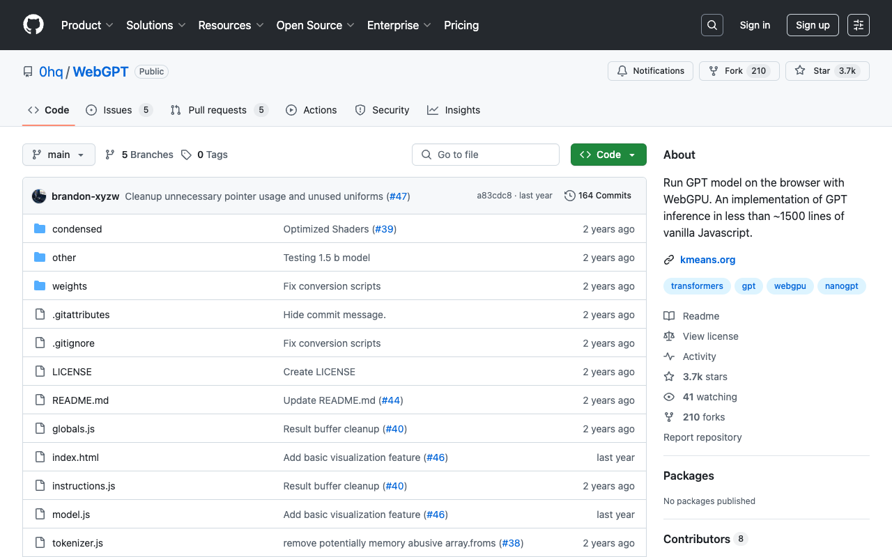Click the tag icon beside 0 Tags
This screenshot has width=892, height=557.
tap(186, 155)
